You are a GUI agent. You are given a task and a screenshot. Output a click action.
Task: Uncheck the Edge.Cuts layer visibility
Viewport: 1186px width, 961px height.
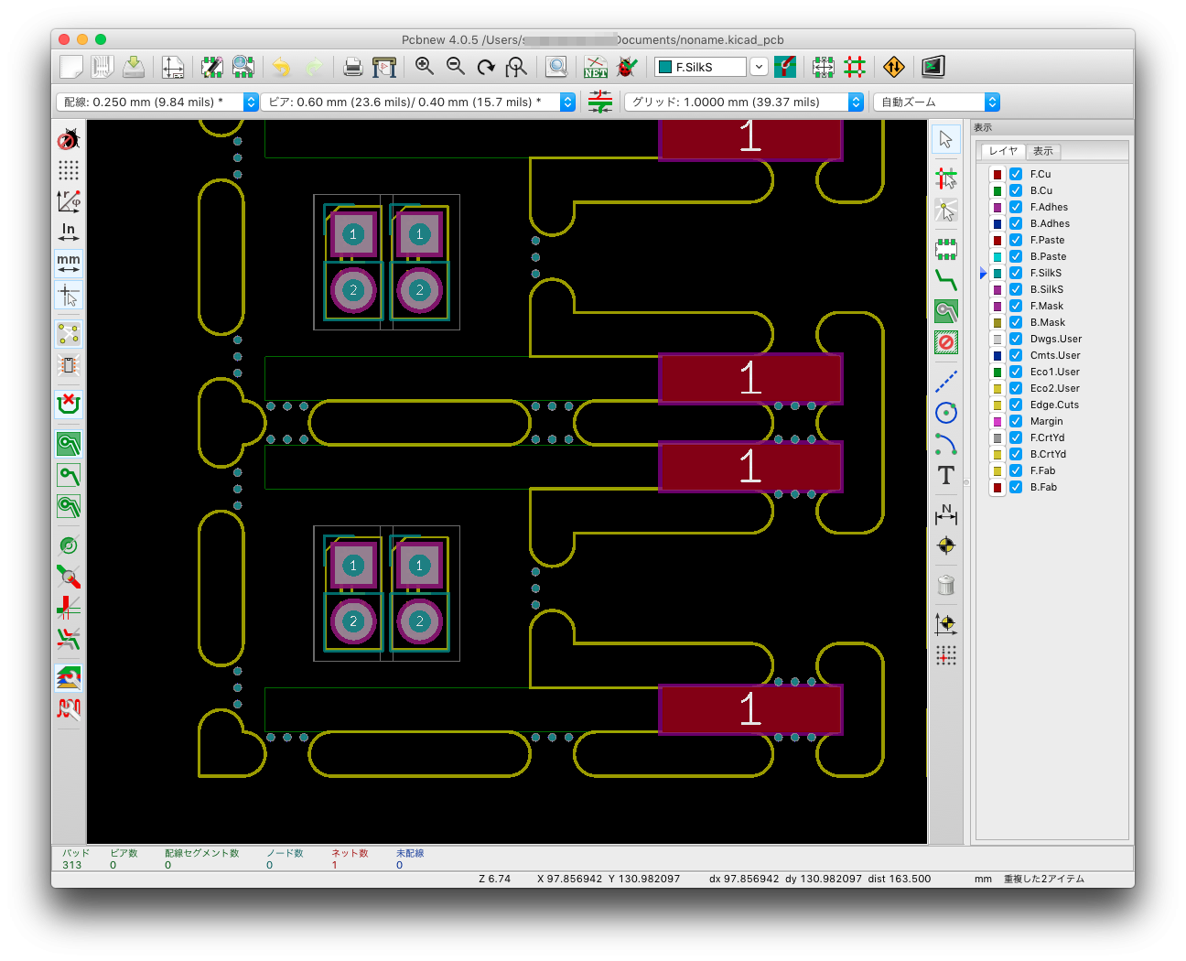click(x=1016, y=405)
